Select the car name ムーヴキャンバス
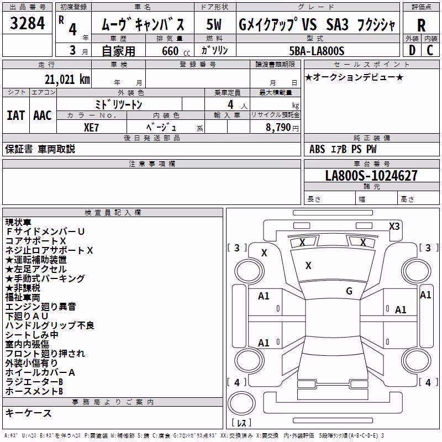Image resolution: width=442 pixels, height=442 pixels. click(x=143, y=24)
